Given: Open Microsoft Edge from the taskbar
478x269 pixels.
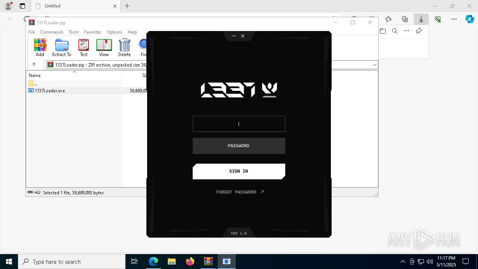Looking at the screenshot, I should point(153,262).
